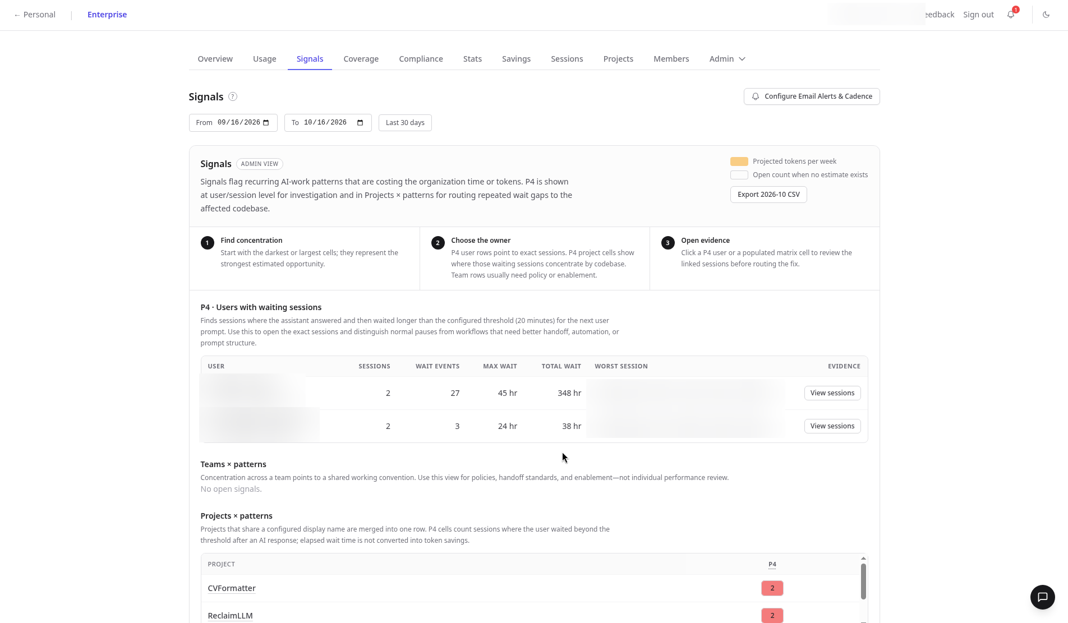Click the ADMIN VIEW badge
Screen dimensions: 1068x623
pos(260,164)
